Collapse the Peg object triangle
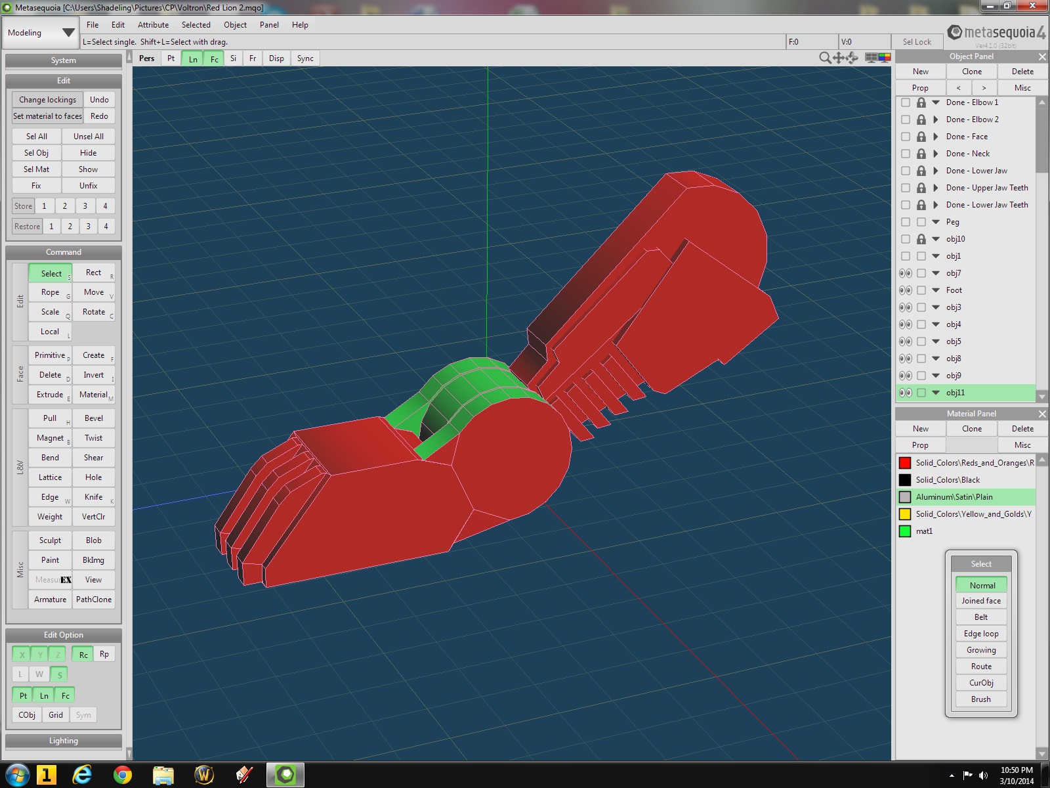 coord(936,222)
